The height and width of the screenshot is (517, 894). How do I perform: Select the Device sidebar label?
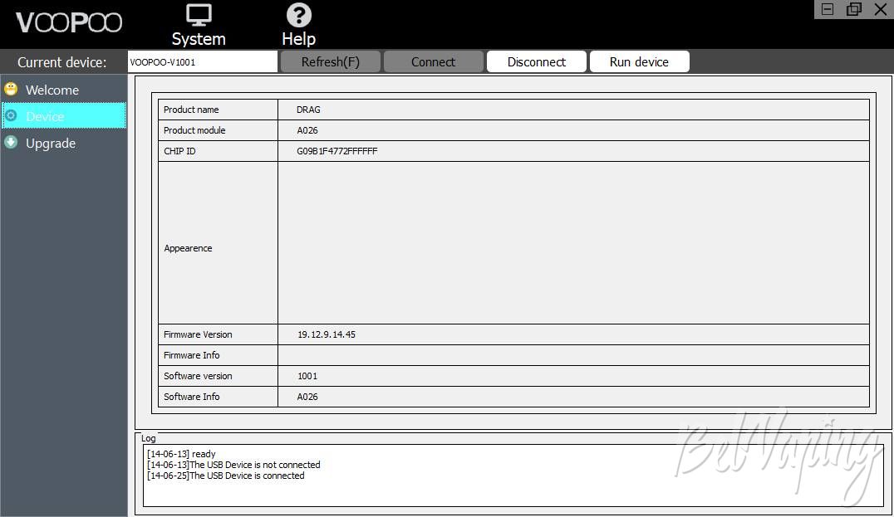pos(45,116)
